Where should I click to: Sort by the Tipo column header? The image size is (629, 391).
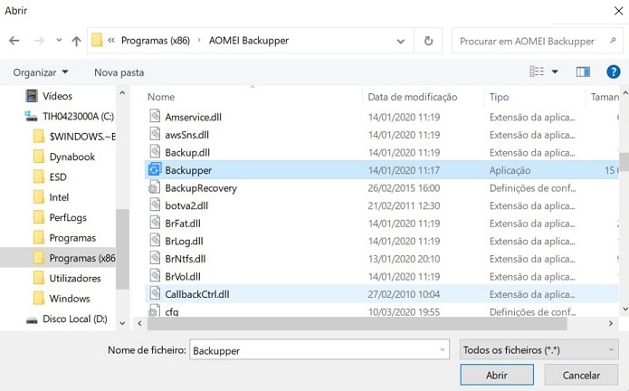499,97
